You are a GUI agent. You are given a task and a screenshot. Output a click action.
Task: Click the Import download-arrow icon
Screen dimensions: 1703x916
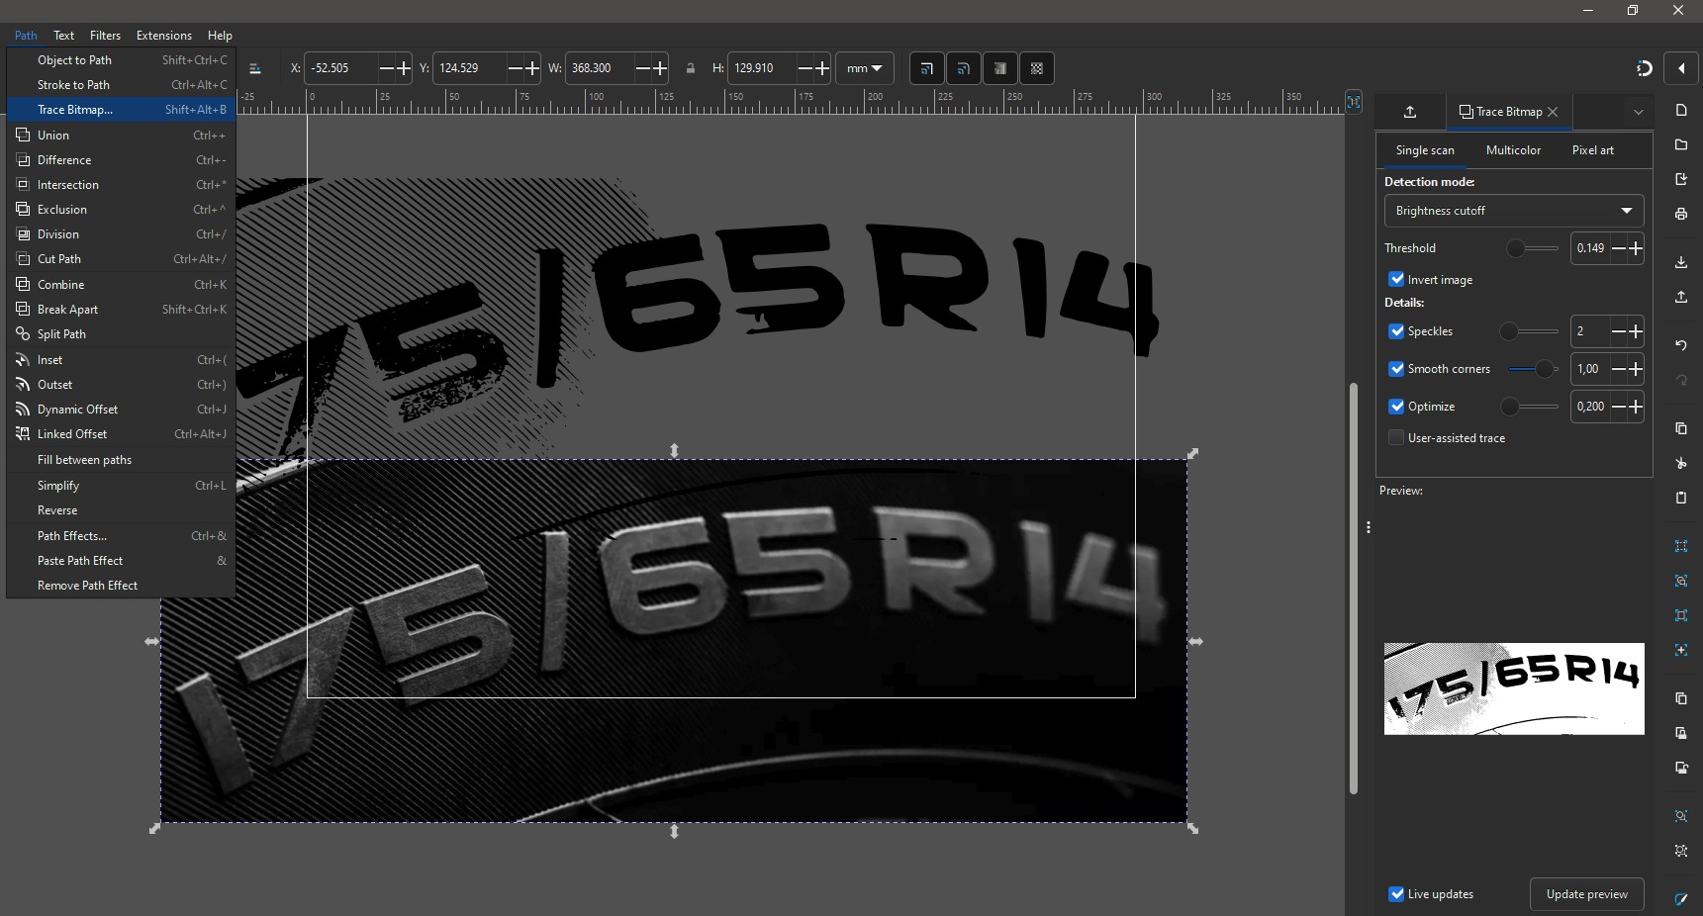(1681, 262)
